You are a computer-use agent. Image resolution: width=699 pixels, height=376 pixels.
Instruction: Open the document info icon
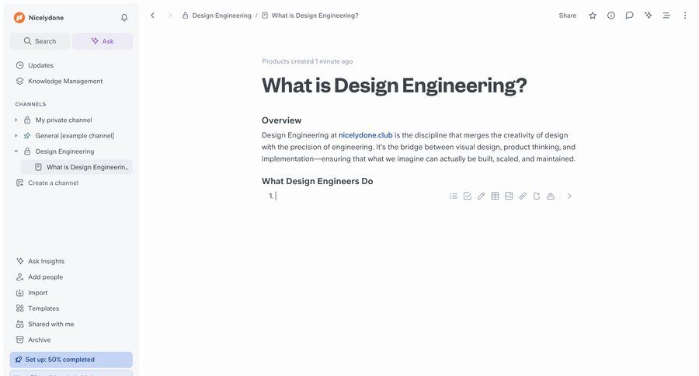coord(611,16)
